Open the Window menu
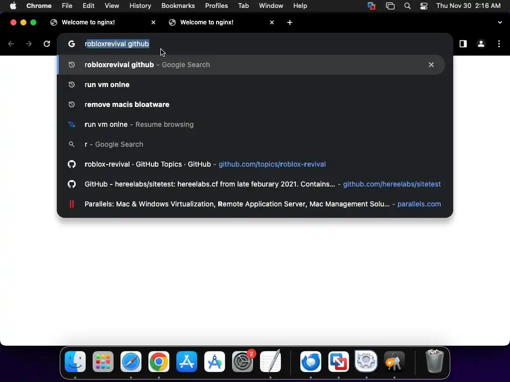The image size is (510, 382). (x=271, y=6)
